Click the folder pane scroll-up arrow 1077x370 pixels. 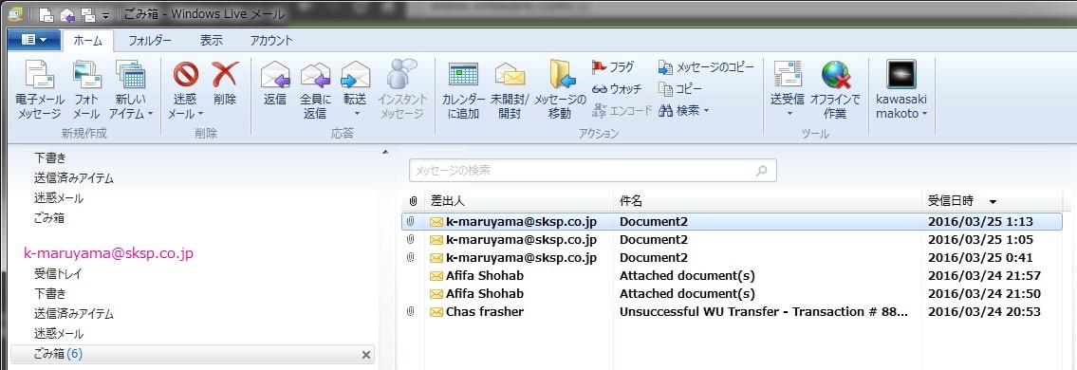pos(385,152)
